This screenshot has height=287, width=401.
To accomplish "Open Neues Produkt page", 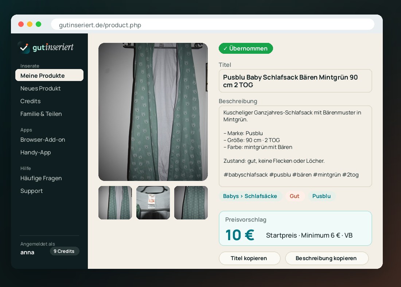I will pos(40,88).
